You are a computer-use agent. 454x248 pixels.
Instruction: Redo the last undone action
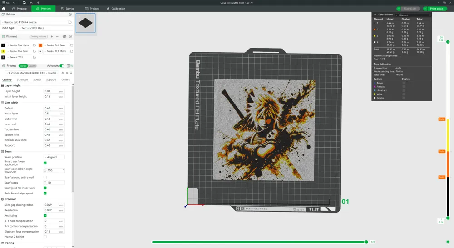pos(38,3)
